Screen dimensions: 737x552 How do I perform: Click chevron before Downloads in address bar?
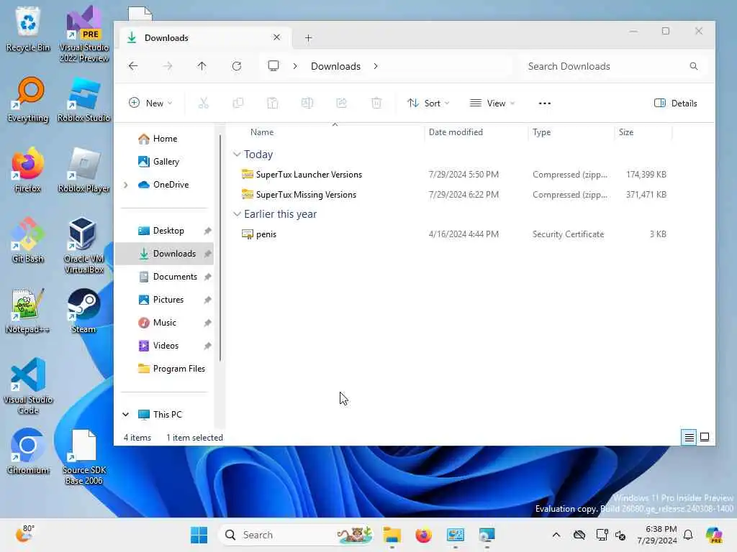pyautogui.click(x=295, y=66)
